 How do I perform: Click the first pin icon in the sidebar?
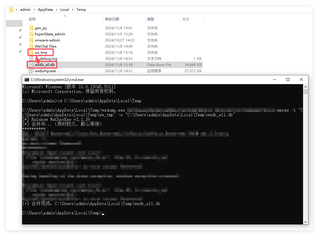pyautogui.click(x=20, y=30)
